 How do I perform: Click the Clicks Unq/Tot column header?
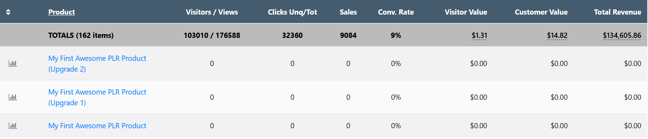coord(292,12)
